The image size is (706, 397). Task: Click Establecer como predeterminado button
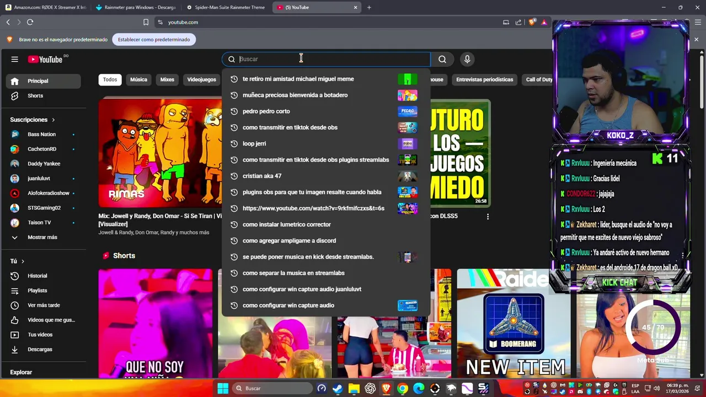pyautogui.click(x=154, y=39)
